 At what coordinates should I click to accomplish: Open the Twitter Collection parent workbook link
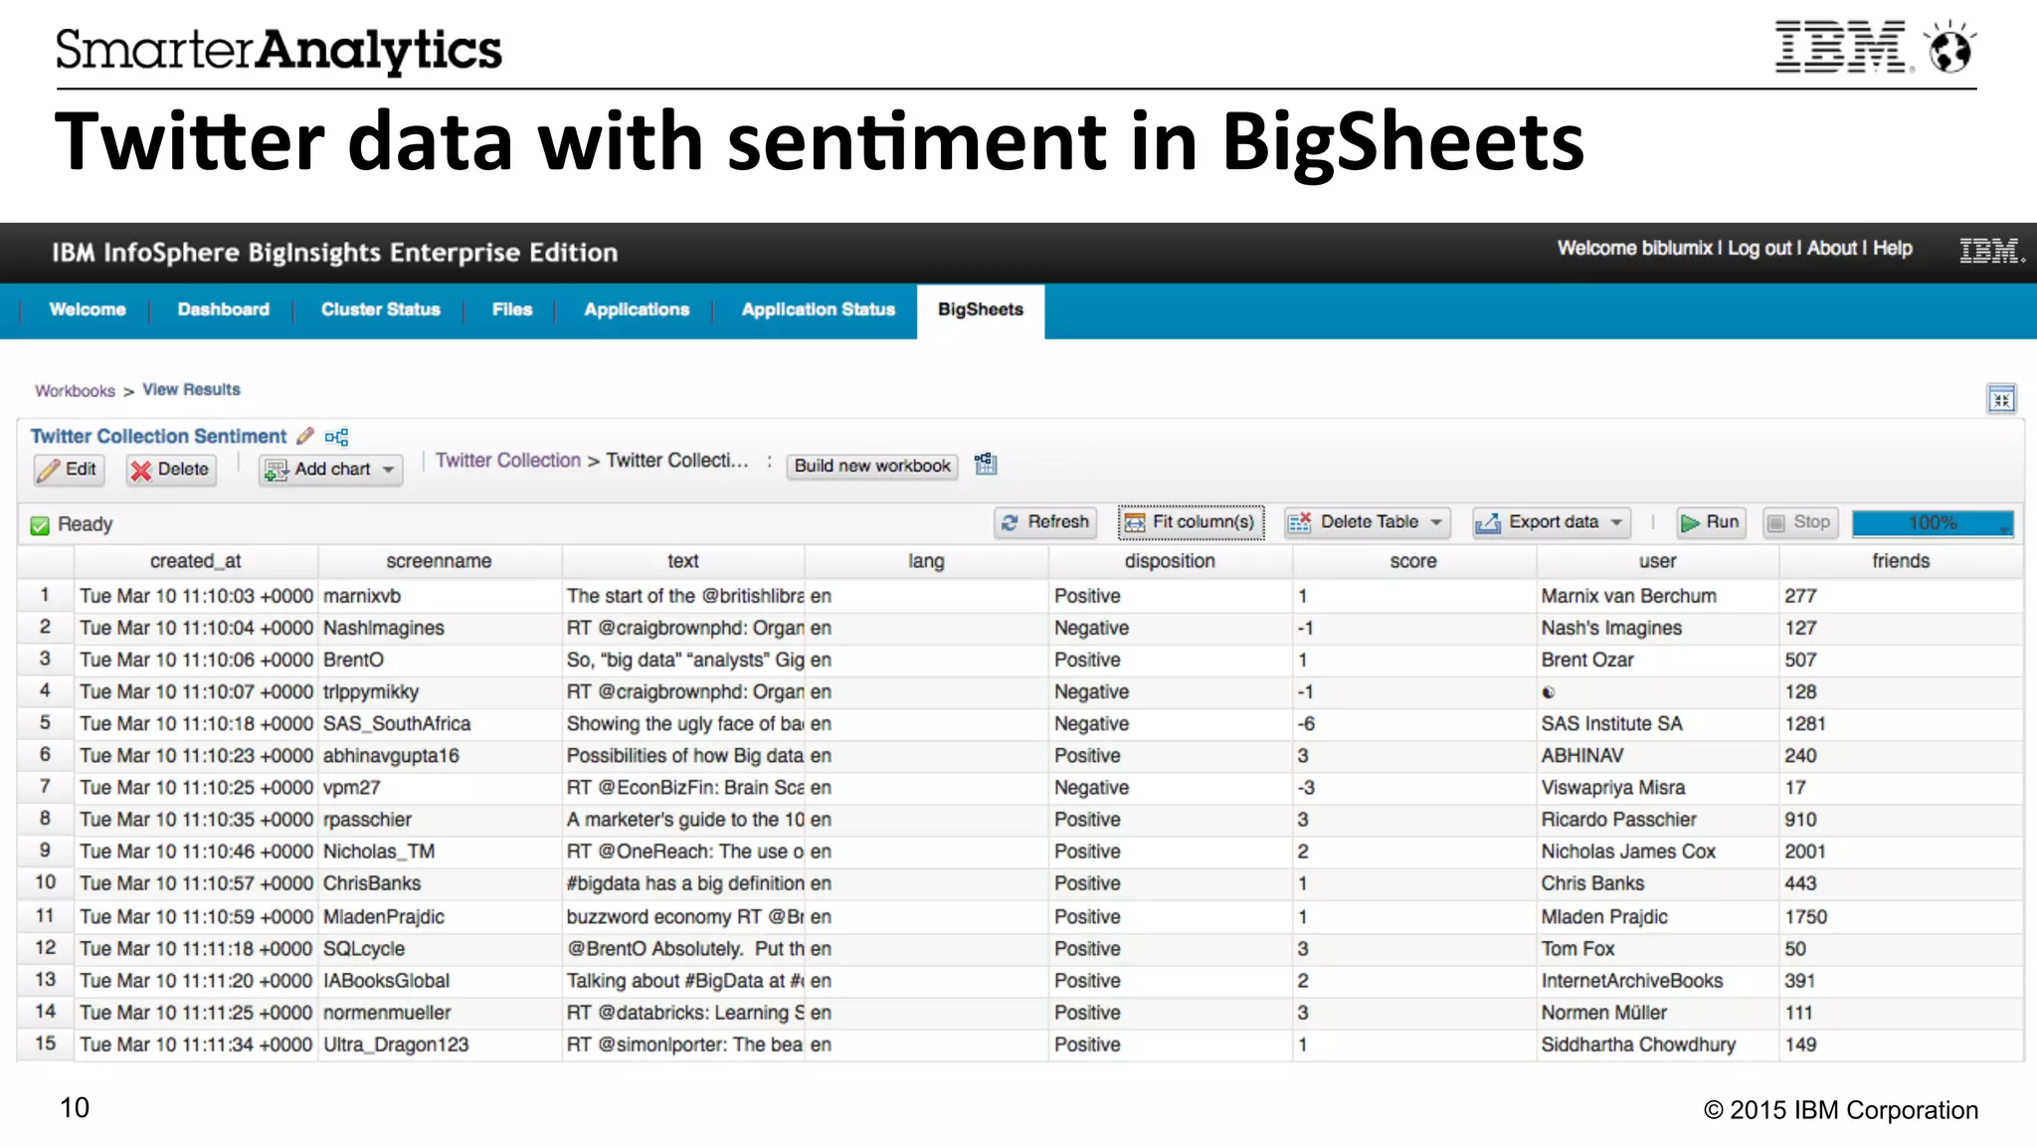click(508, 461)
